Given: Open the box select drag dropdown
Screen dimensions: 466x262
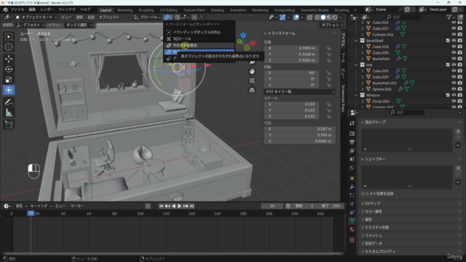Looking at the screenshot, I should [x=79, y=25].
